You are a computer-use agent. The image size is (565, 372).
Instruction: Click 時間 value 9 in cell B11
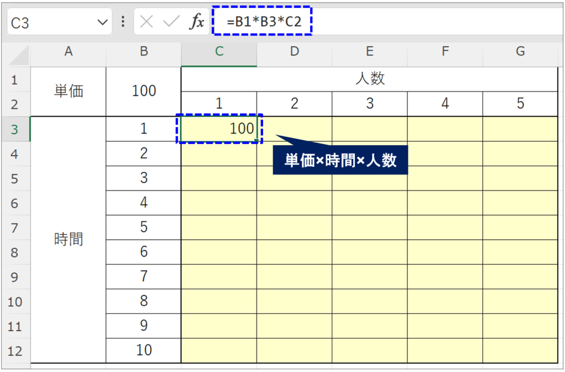coord(144,326)
